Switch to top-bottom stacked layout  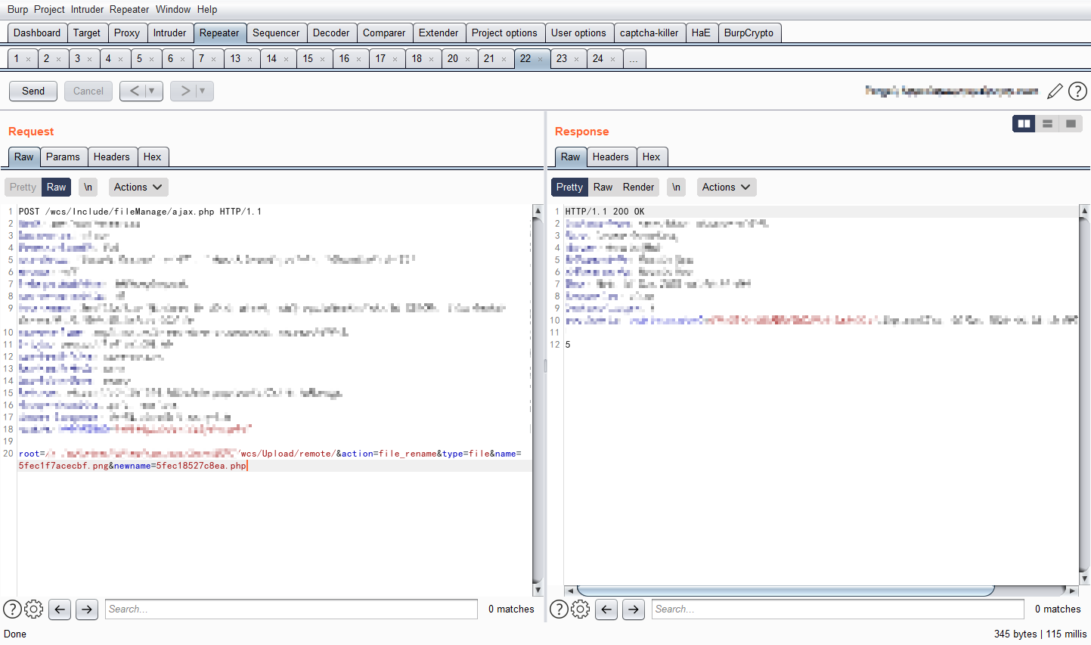pos(1048,123)
